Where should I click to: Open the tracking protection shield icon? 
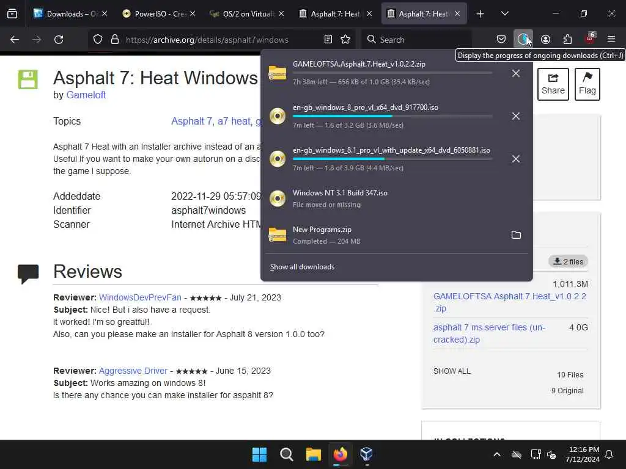[98, 40]
